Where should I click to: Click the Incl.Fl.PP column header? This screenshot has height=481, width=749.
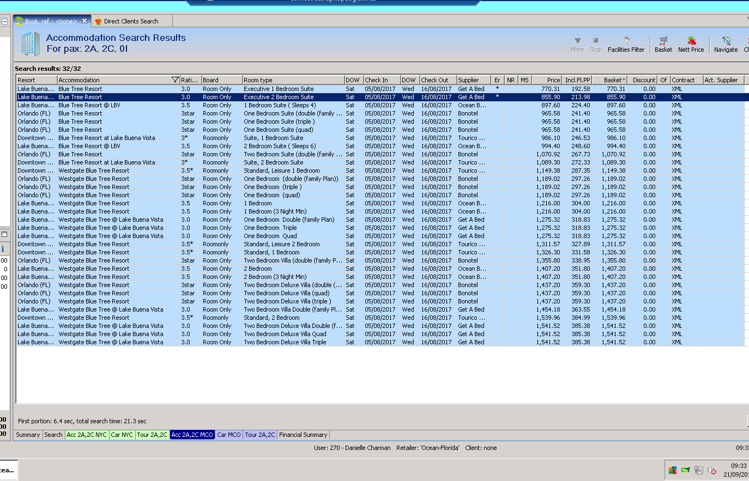(577, 80)
